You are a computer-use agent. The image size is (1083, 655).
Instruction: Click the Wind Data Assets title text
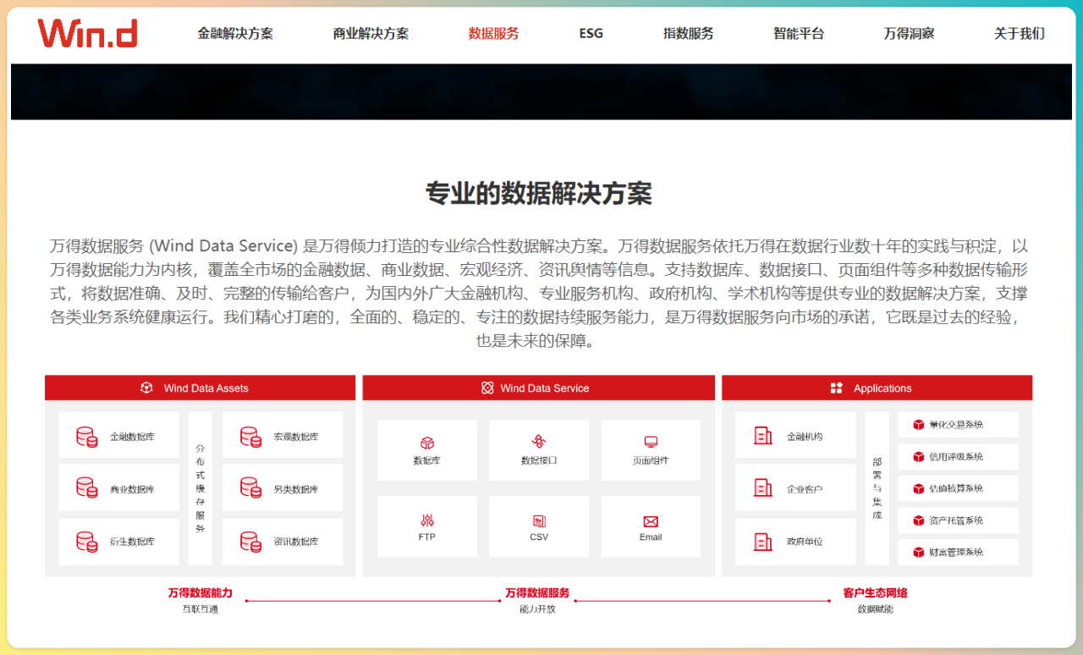[x=206, y=388]
